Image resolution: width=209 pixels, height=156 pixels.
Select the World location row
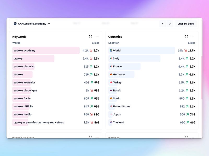click(152, 50)
